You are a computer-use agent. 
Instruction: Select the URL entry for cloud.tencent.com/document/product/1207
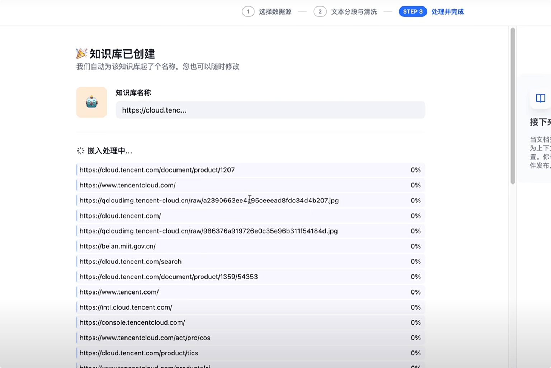[x=250, y=170]
